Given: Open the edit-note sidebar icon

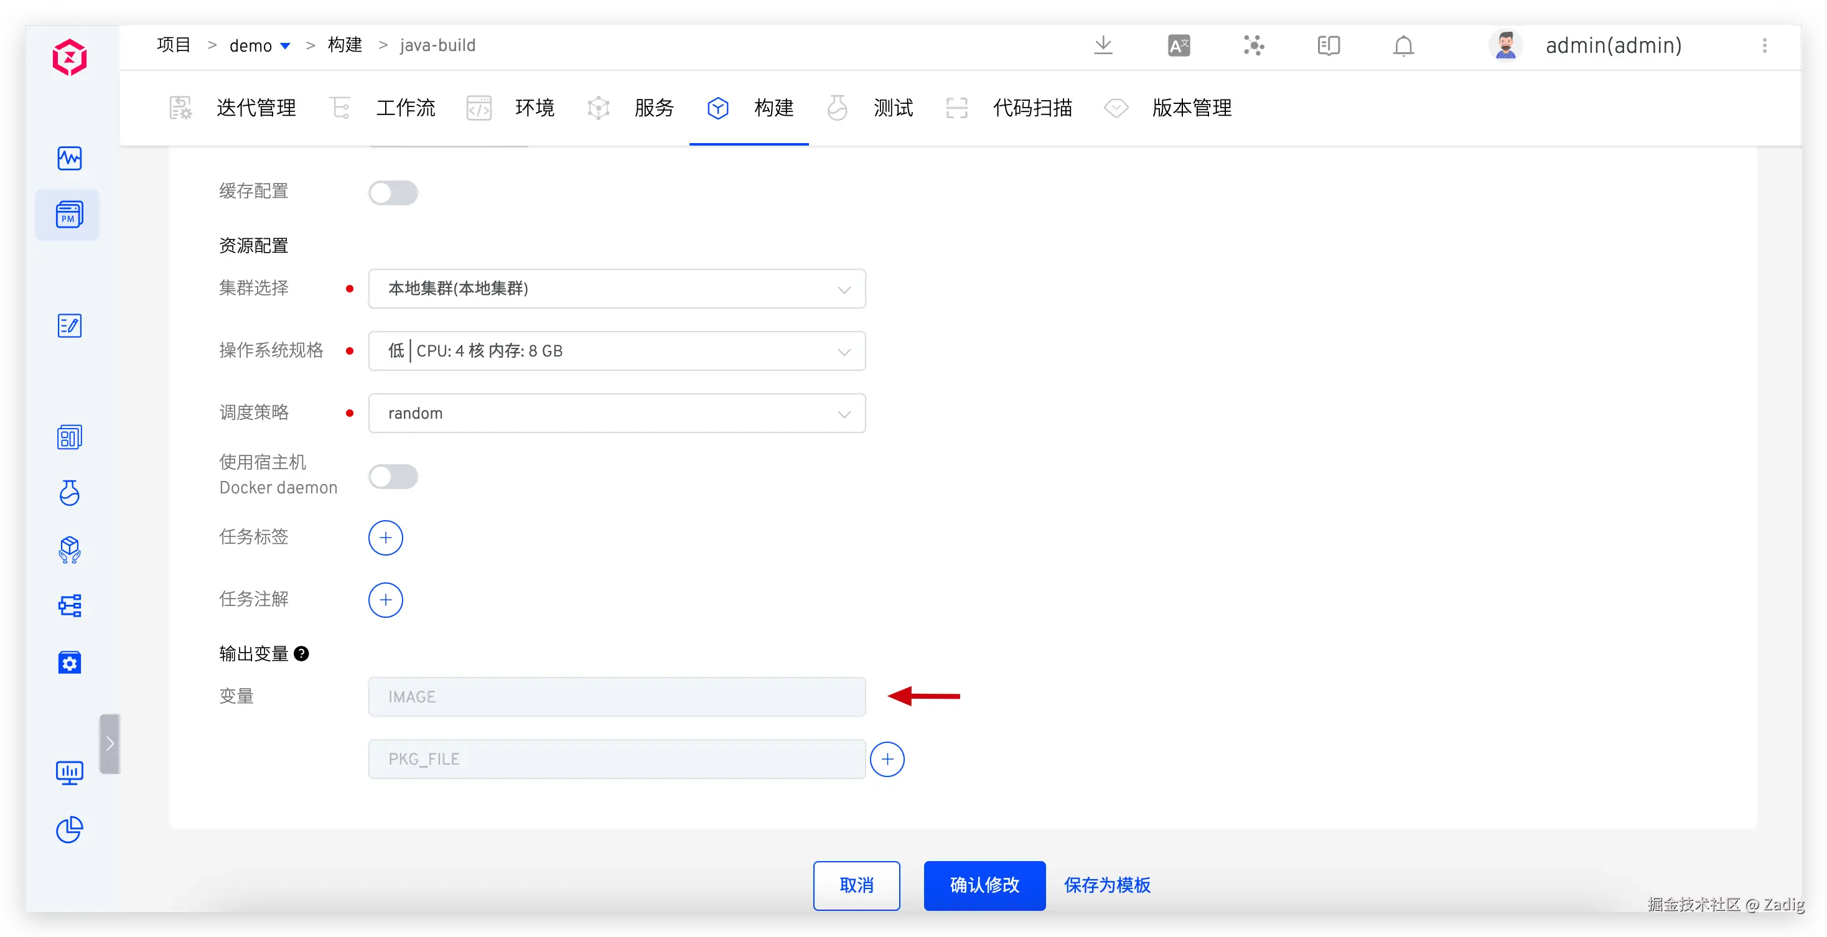Looking at the screenshot, I should point(70,325).
